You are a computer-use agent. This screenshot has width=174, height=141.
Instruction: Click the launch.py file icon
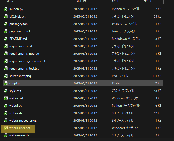(x=6, y=9)
